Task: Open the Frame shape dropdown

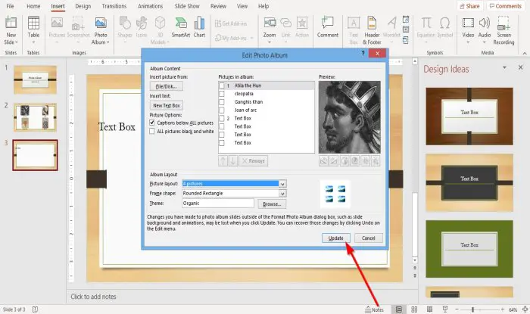Action: 282,194
